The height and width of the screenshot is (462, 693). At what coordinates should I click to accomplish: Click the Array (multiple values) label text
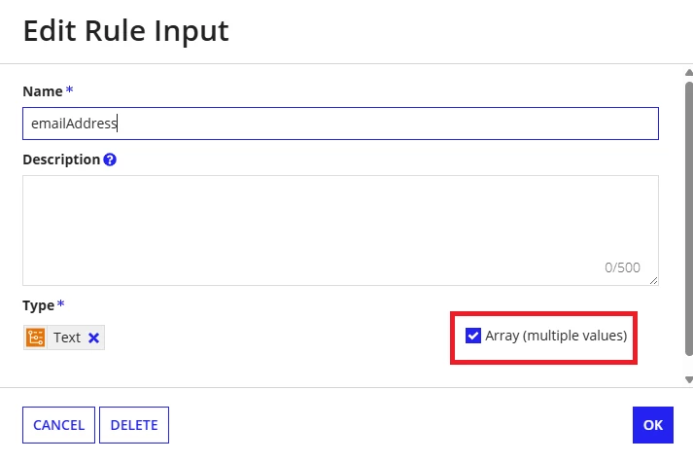(x=556, y=336)
